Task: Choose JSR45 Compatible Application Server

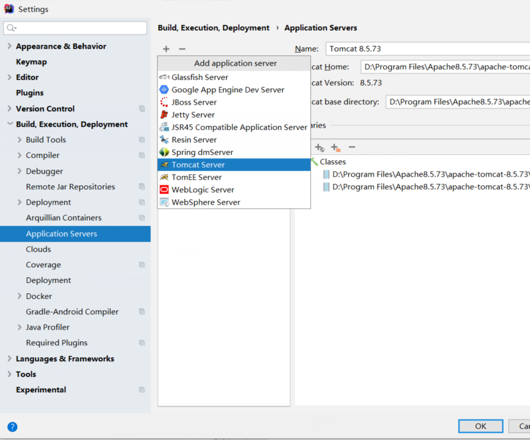Action: (234, 127)
